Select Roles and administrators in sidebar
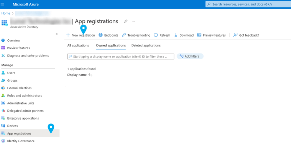Screen dimensions: 291x145 pos(24,96)
